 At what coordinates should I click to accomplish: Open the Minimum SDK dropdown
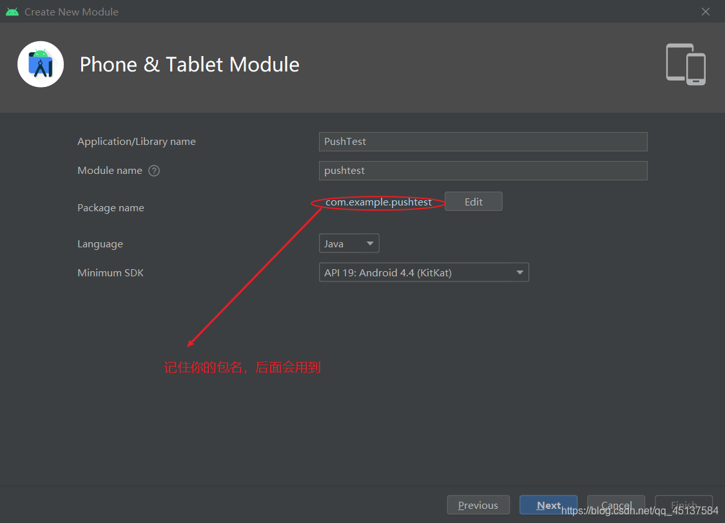pos(424,272)
